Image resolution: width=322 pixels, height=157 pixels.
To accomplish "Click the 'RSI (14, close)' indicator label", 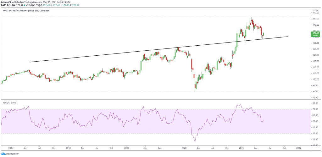I will tap(9, 103).
